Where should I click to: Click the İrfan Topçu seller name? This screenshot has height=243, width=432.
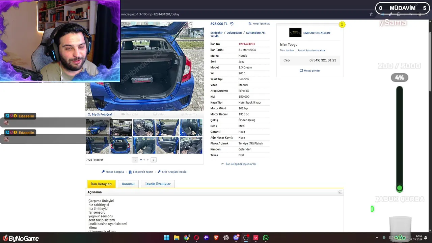click(x=289, y=45)
